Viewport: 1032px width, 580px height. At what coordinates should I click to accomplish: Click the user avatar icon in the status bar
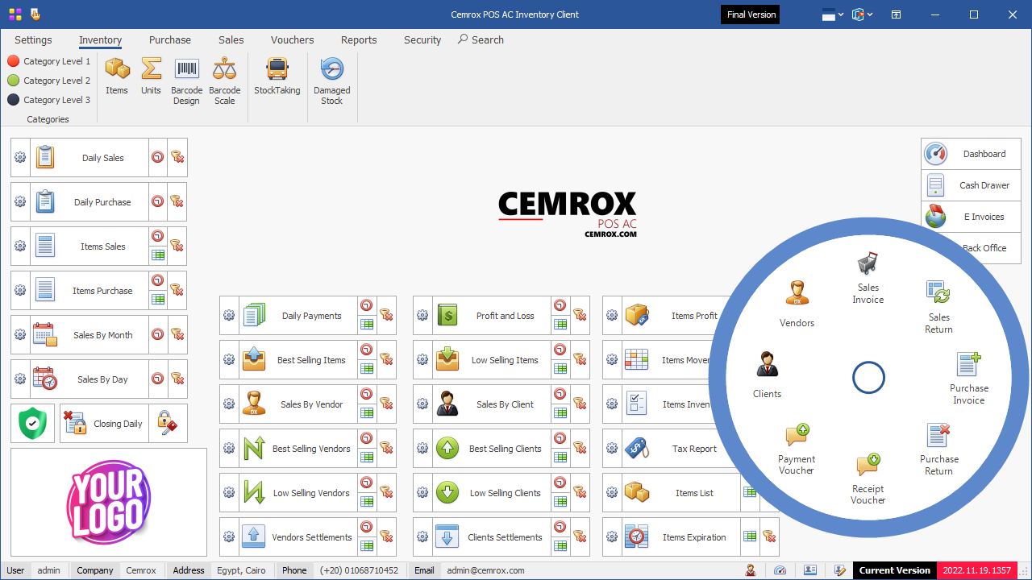(751, 570)
